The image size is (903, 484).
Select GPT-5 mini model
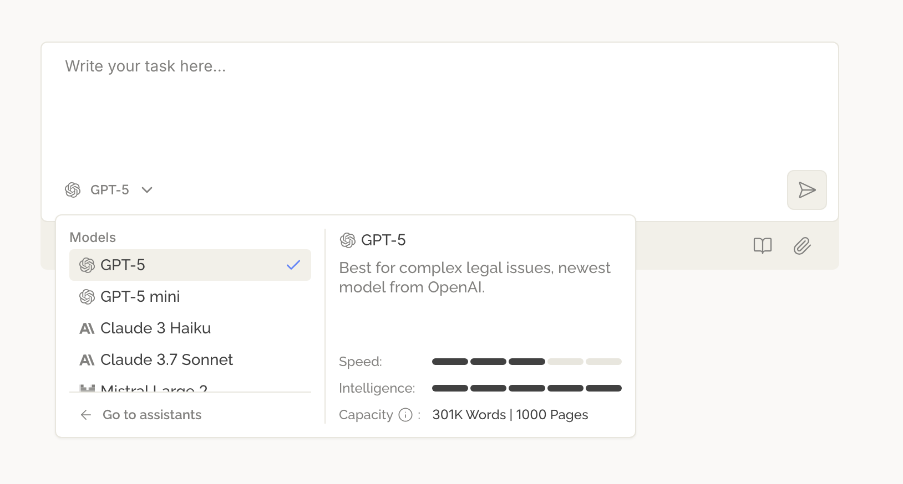pos(190,296)
